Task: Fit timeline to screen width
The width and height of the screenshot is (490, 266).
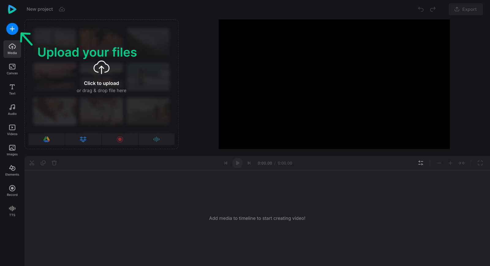Action: point(462,163)
